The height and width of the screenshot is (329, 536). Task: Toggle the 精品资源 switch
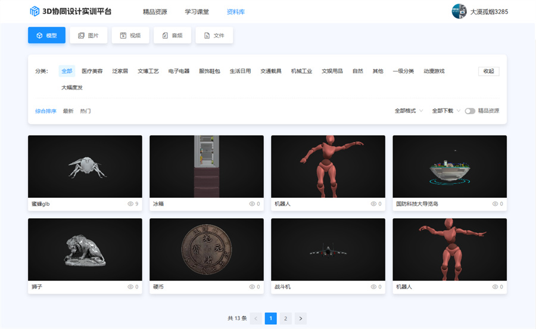(x=470, y=111)
